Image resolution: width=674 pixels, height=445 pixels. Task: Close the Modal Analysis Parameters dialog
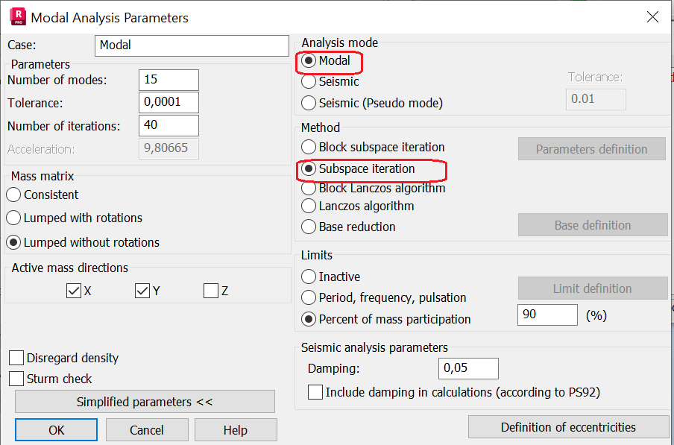652,17
